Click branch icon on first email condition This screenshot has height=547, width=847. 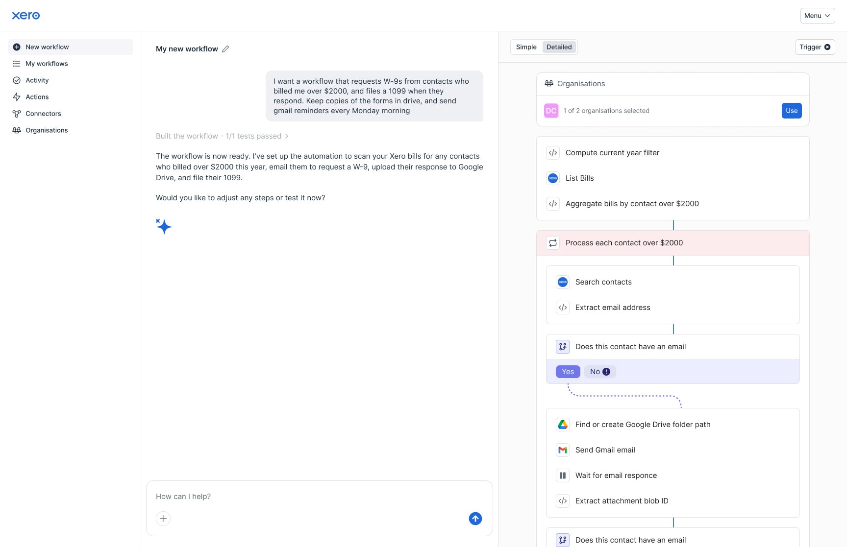563,347
